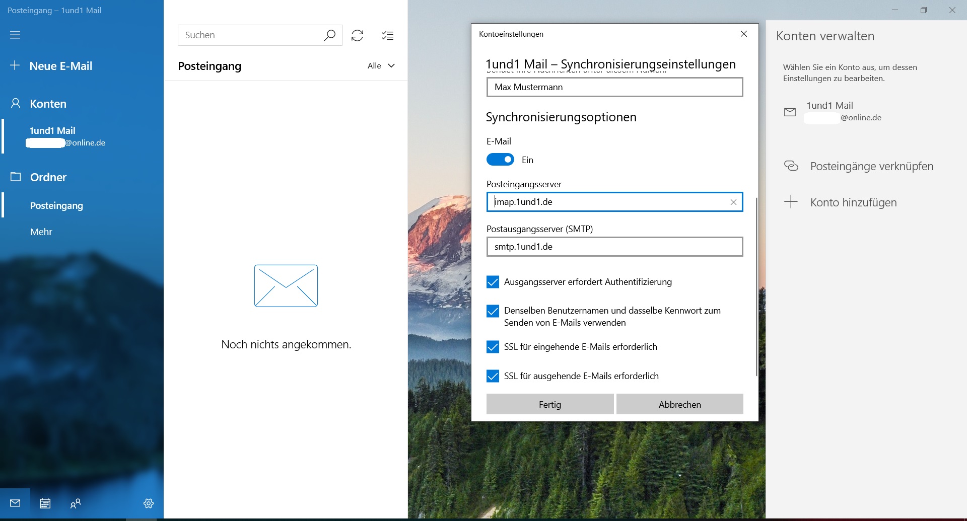Click the 'Noch nichts angekommen.' message
The width and height of the screenshot is (967, 521).
(x=286, y=344)
